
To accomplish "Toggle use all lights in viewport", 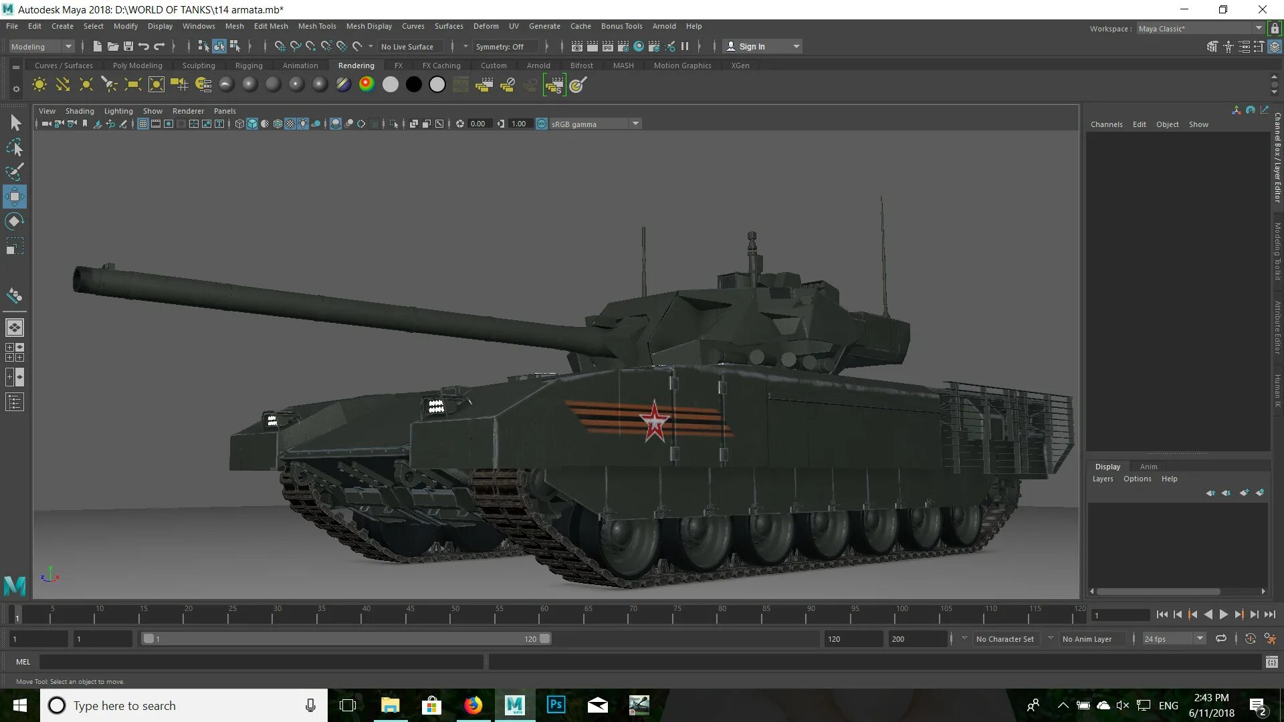I will point(304,124).
